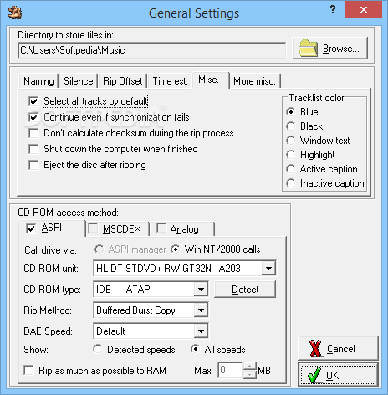The height and width of the screenshot is (395, 388).
Task: Select Black tracklist color
Action: tap(290, 126)
